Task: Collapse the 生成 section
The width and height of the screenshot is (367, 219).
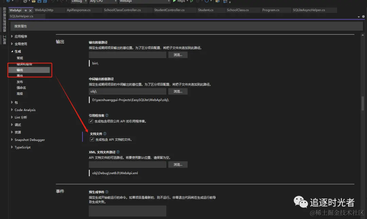Action: pos(12,51)
